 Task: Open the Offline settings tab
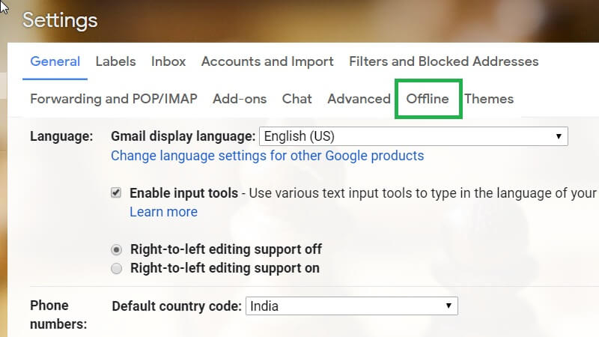428,99
